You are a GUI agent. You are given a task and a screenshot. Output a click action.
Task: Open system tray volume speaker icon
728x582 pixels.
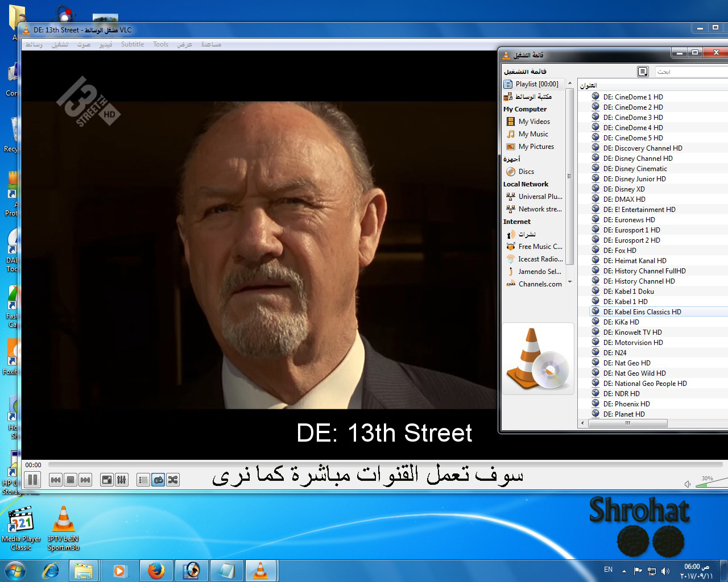coord(665,571)
